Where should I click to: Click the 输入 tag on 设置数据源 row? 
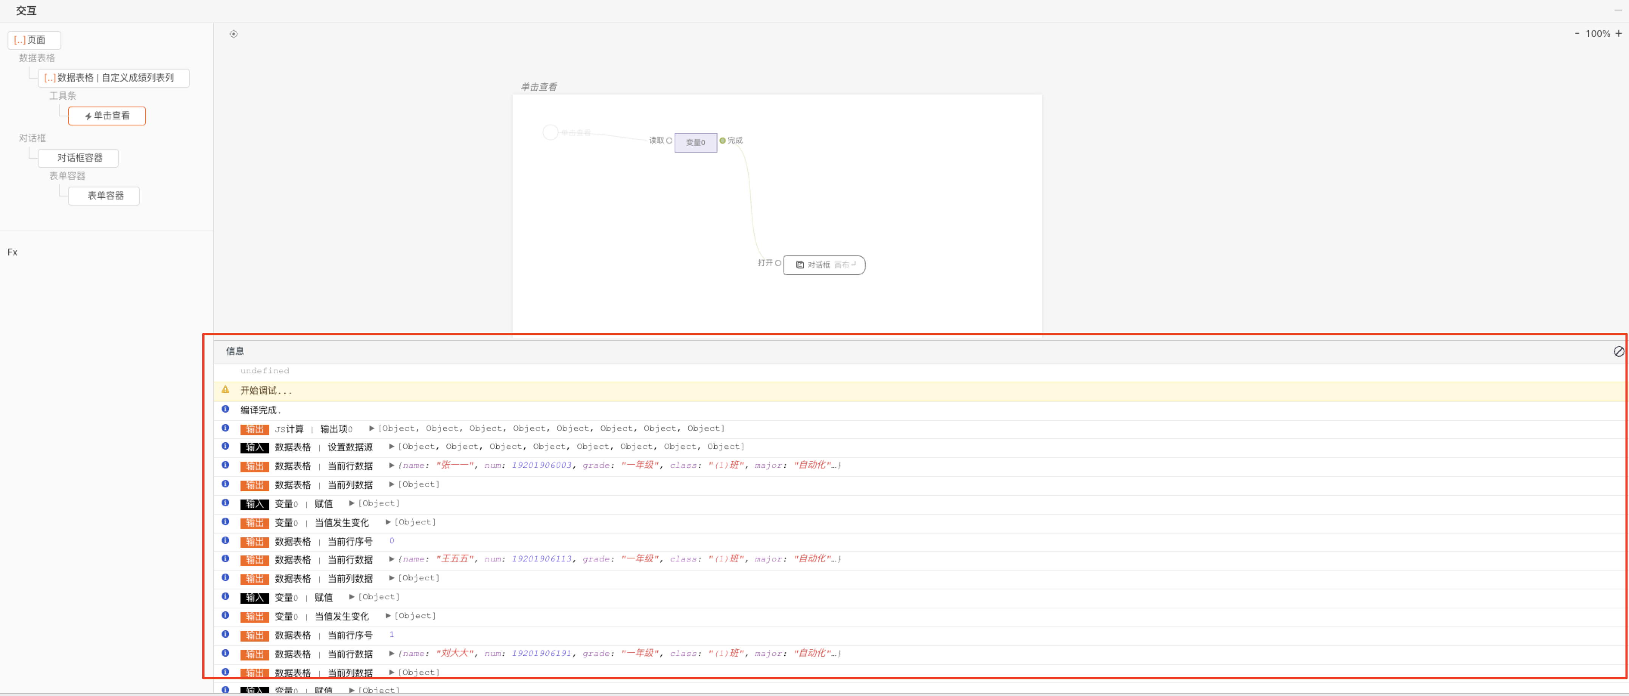coord(254,448)
